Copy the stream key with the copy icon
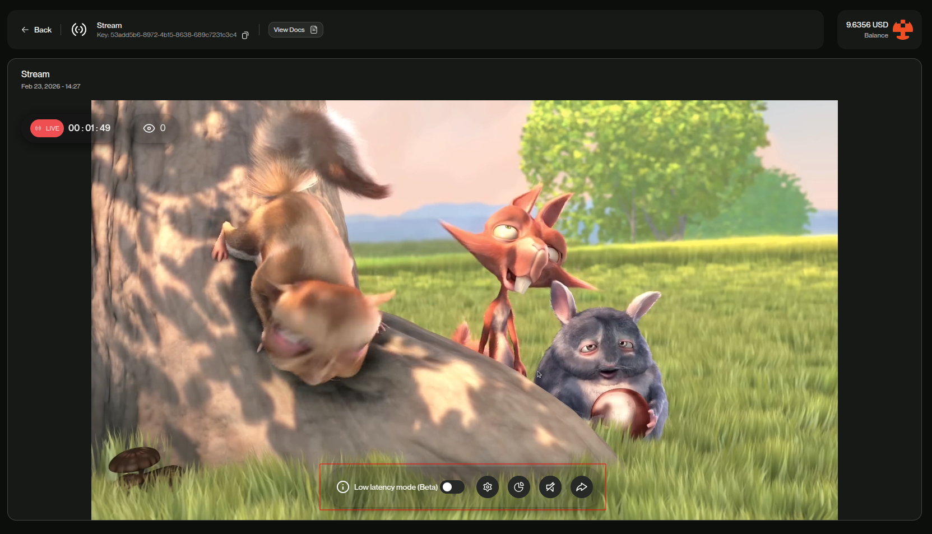Image resolution: width=932 pixels, height=534 pixels. click(x=245, y=35)
